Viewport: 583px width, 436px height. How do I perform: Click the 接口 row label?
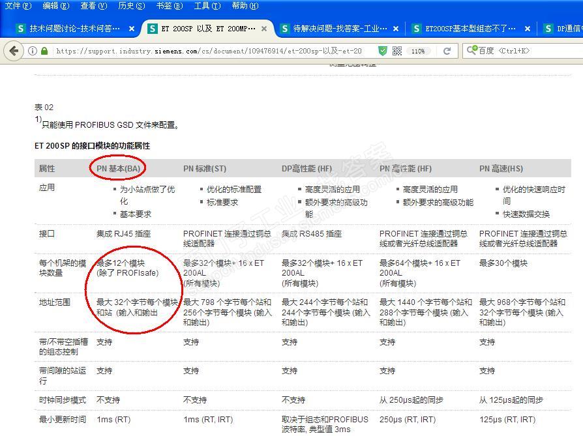[47, 234]
